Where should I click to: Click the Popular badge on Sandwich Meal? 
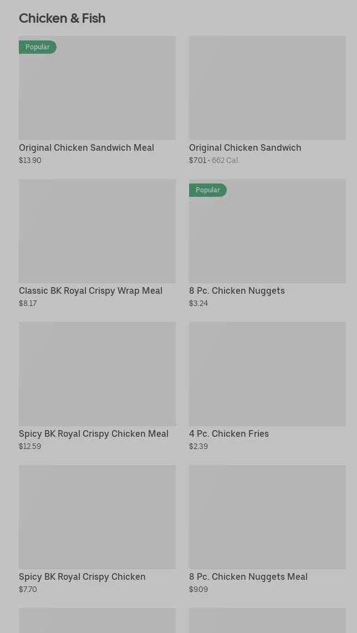pyautogui.click(x=38, y=47)
